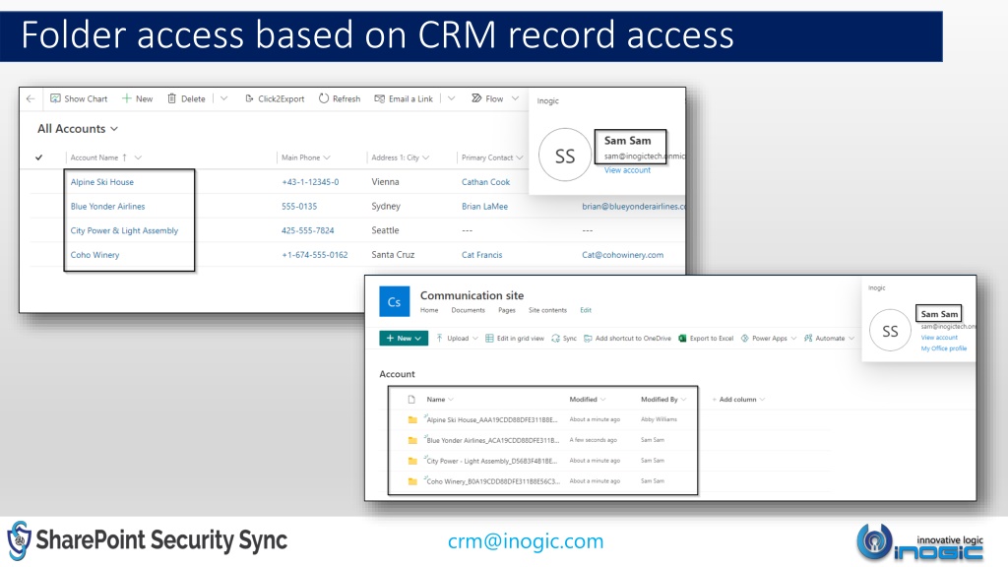
Task: Click the SS avatar in the SharePoint window
Action: 890,331
